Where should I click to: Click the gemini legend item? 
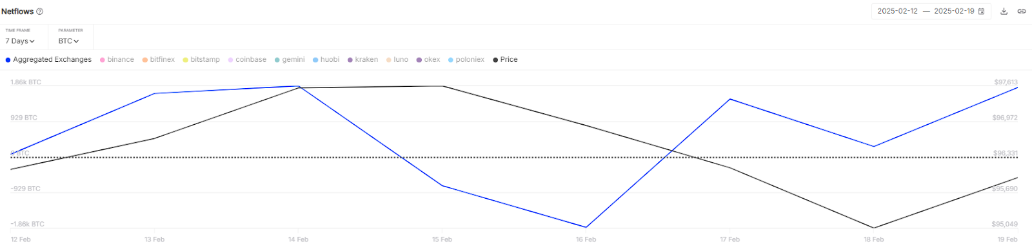(290, 59)
